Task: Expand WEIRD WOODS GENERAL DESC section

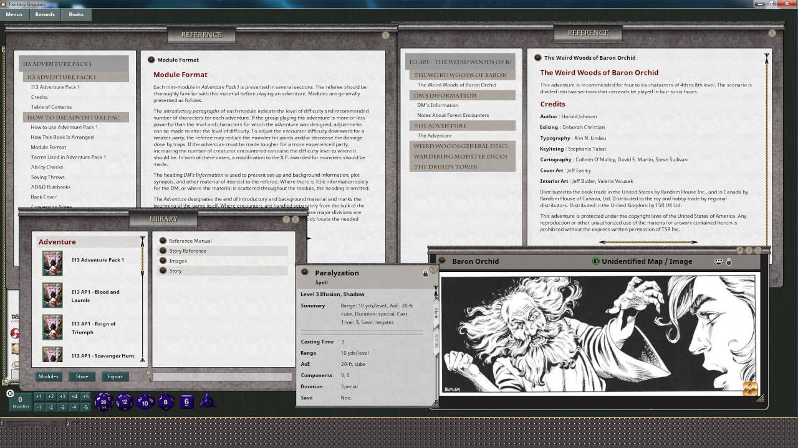Action: [463, 146]
